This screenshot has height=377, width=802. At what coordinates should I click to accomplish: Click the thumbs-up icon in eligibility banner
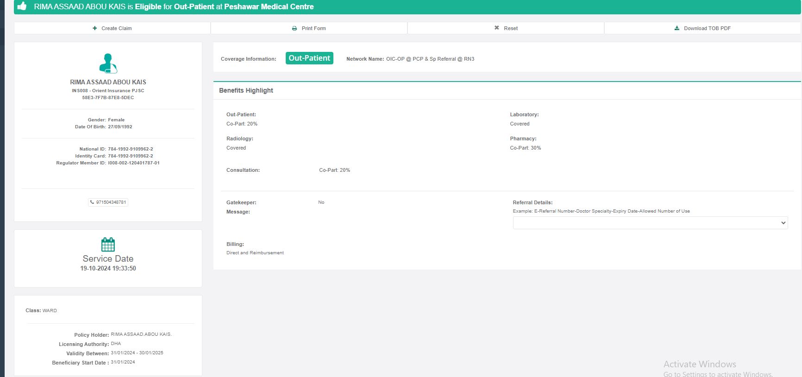pyautogui.click(x=22, y=6)
